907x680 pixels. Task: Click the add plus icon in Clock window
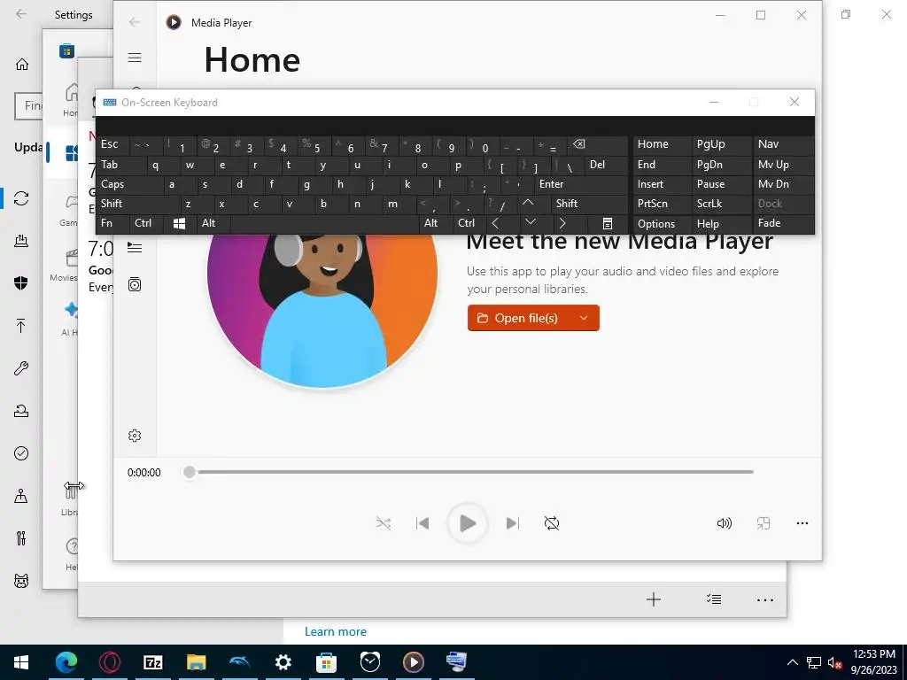(654, 599)
